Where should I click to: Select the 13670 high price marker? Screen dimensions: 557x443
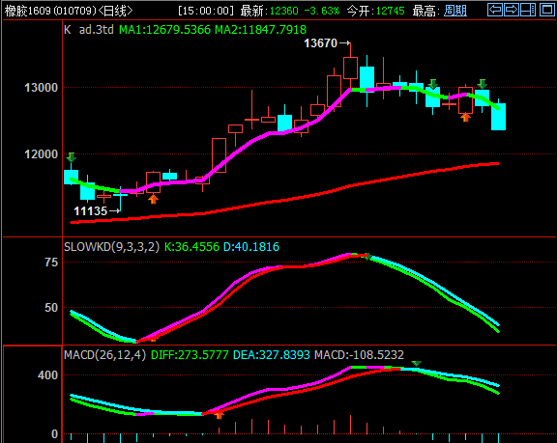point(320,43)
